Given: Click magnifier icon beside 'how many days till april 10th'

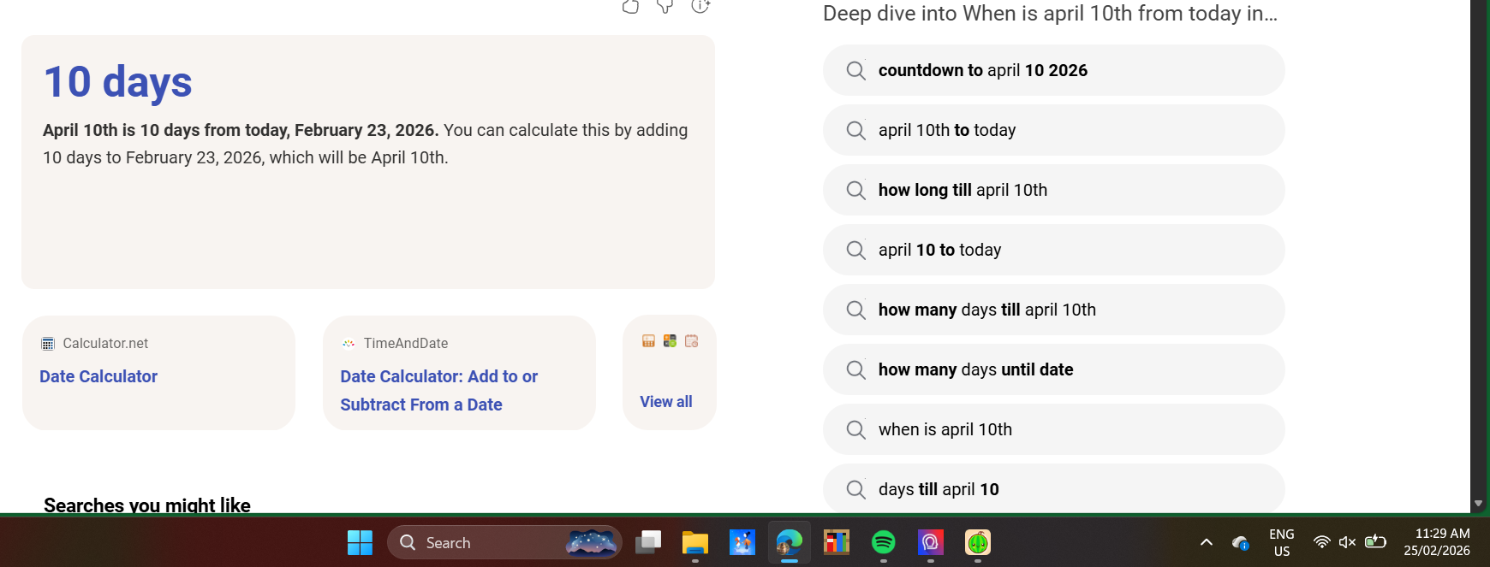Looking at the screenshot, I should 855,310.
